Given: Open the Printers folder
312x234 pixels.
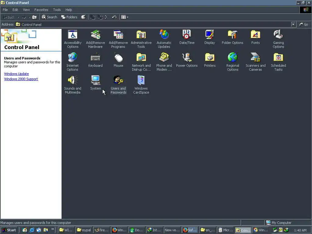Looking at the screenshot, I should click(x=210, y=60).
